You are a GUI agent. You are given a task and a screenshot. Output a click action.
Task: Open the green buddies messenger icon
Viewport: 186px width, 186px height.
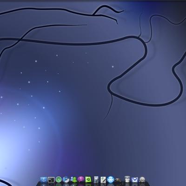point(73,179)
